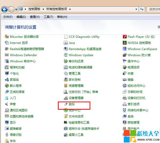Open the 查看(V) menu

tap(35, 17)
